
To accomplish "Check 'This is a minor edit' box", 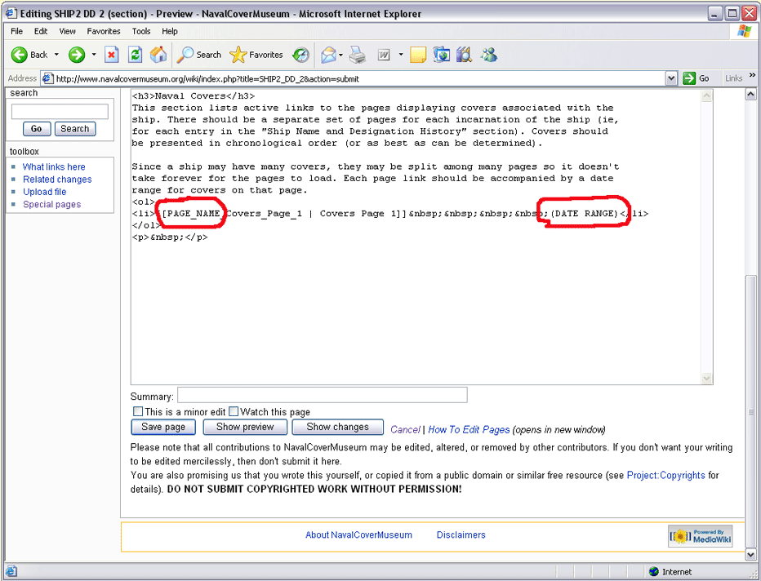I will tap(138, 412).
